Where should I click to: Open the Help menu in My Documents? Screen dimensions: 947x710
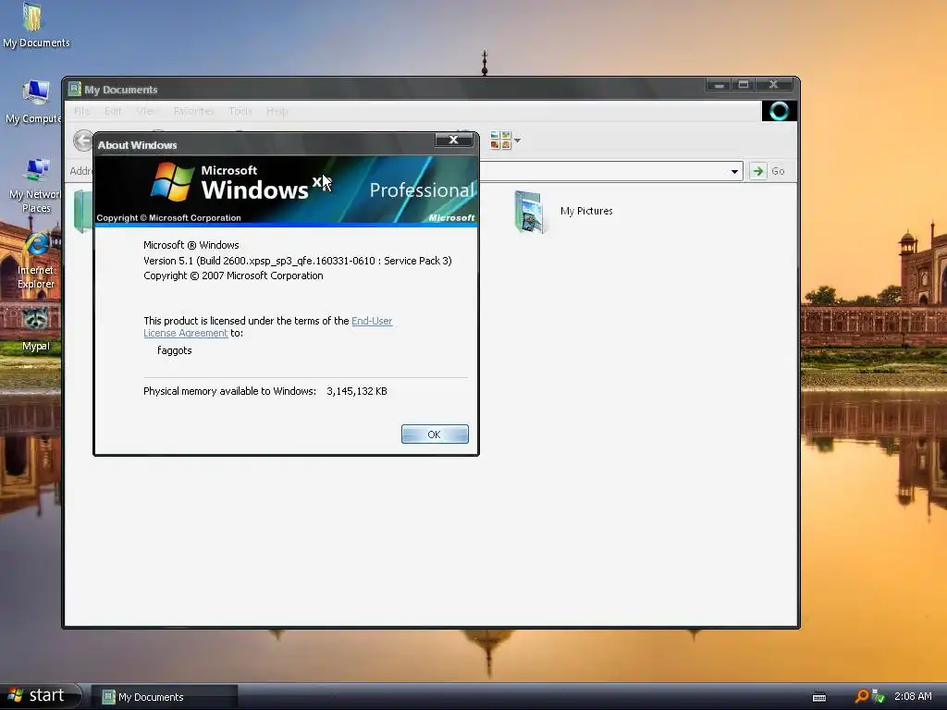click(x=277, y=111)
